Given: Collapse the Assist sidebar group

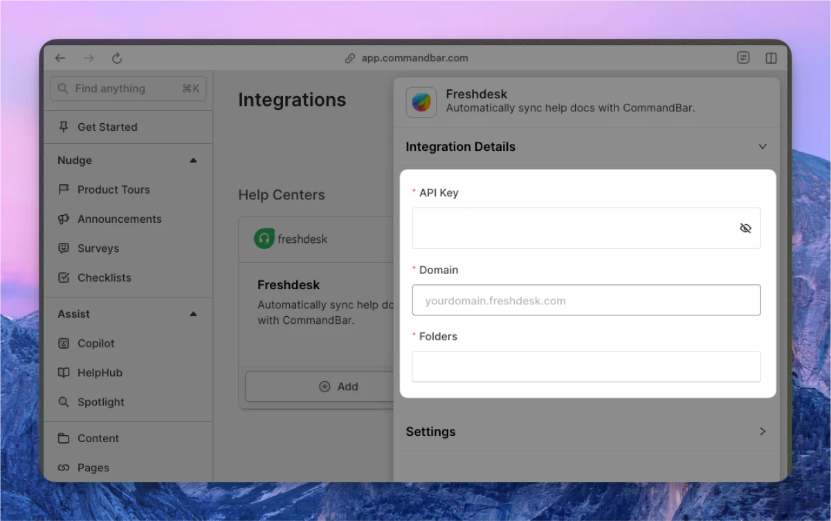Looking at the screenshot, I should [x=193, y=314].
